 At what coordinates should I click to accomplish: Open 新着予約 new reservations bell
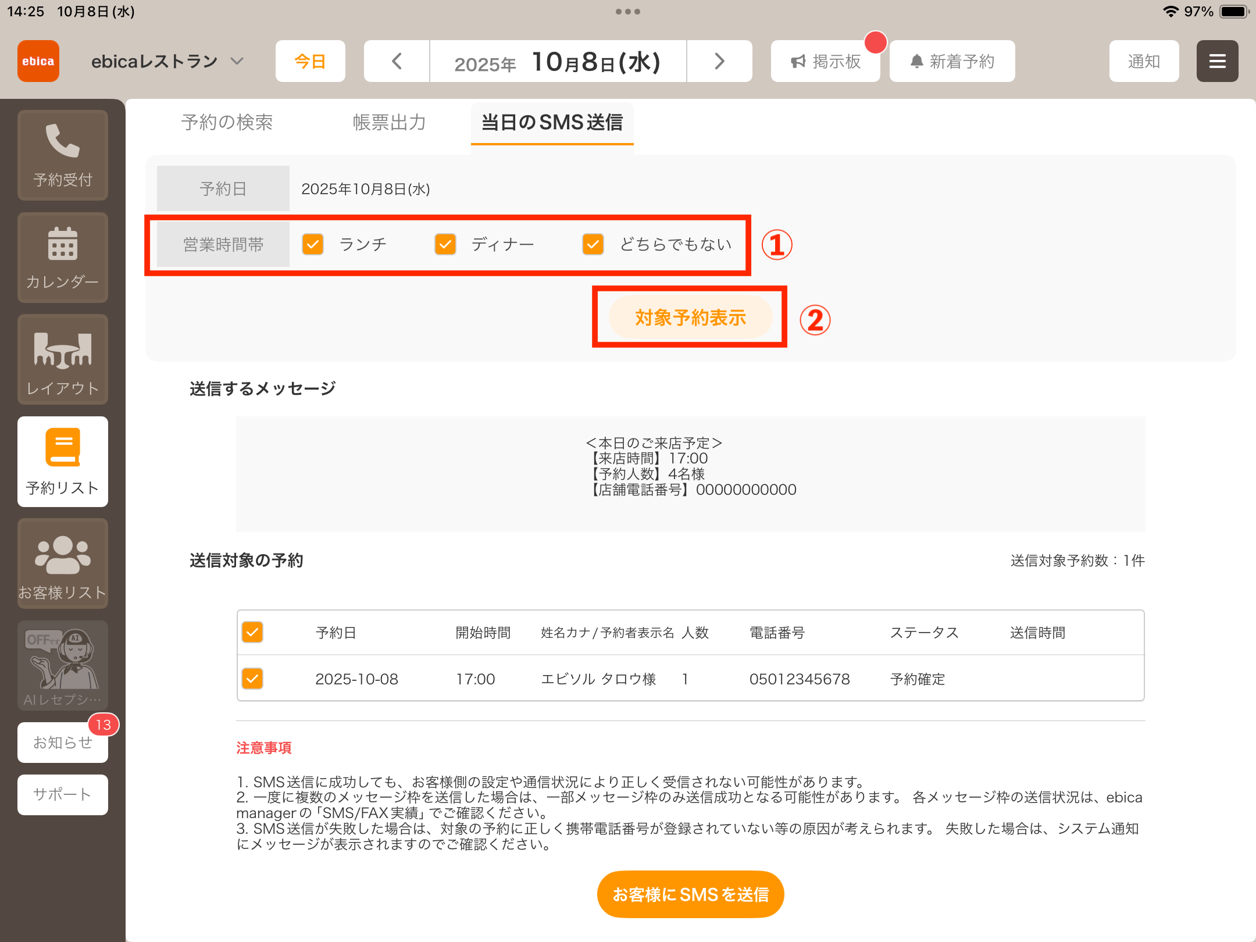(x=952, y=61)
